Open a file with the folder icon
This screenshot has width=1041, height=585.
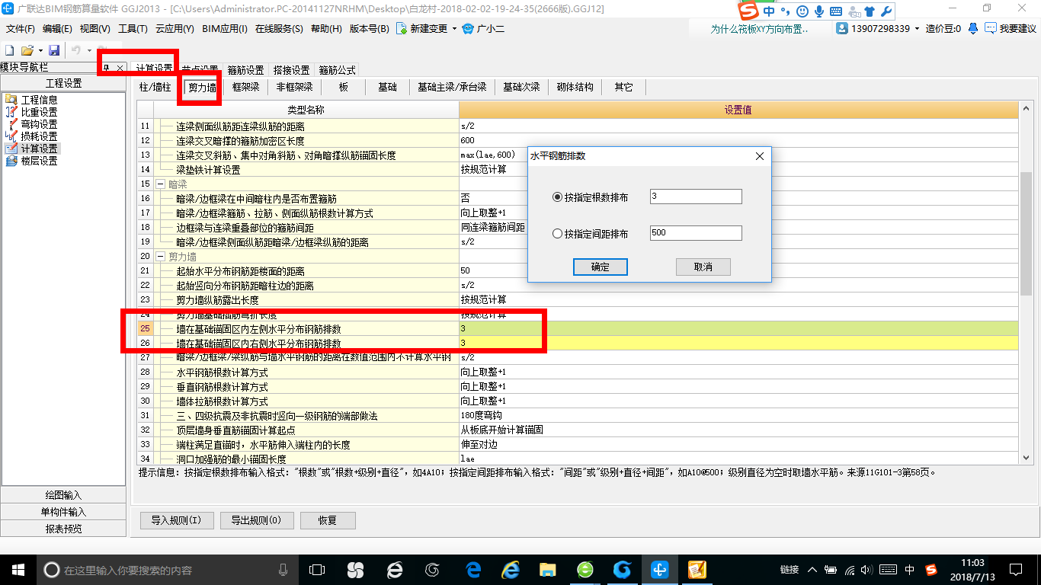click(27, 50)
